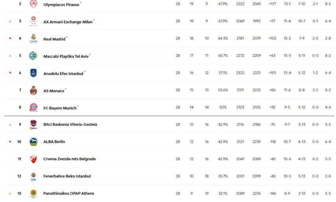Image resolution: width=336 pixels, height=202 pixels.
Task: Click the Maccabi Playtika Tel Aviv logo
Action: pos(33,56)
